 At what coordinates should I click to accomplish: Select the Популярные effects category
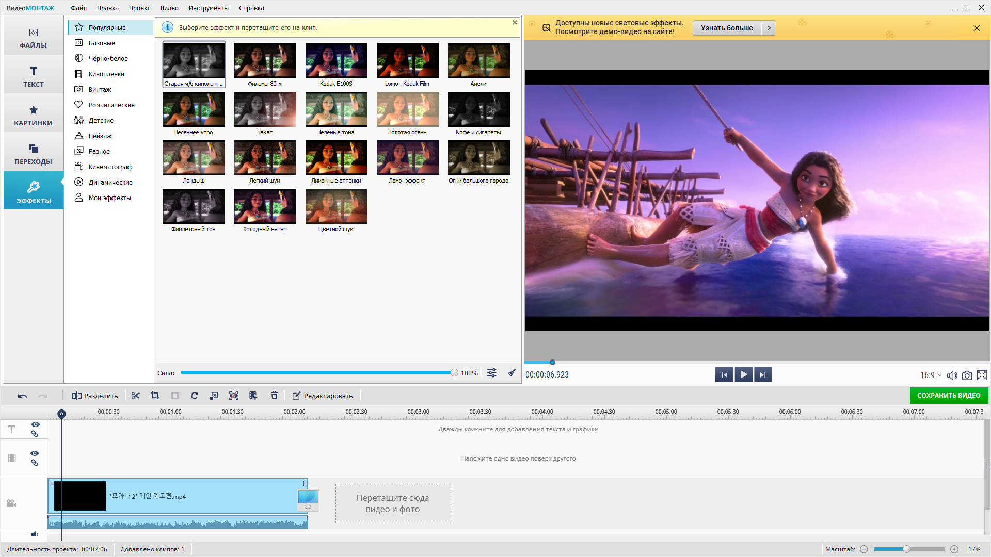click(110, 27)
